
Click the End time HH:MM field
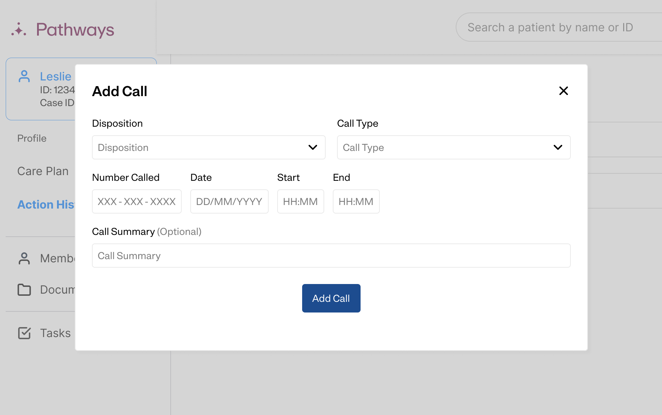pyautogui.click(x=356, y=201)
